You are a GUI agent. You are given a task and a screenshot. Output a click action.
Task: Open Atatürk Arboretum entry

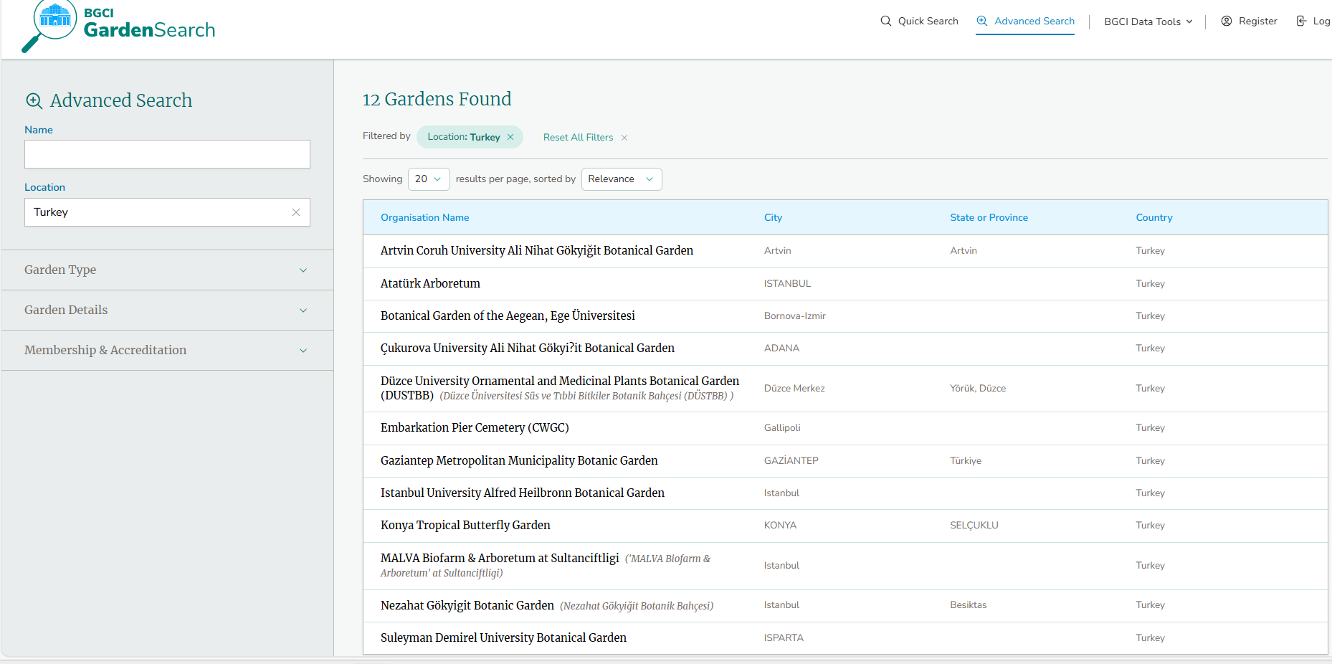430,283
